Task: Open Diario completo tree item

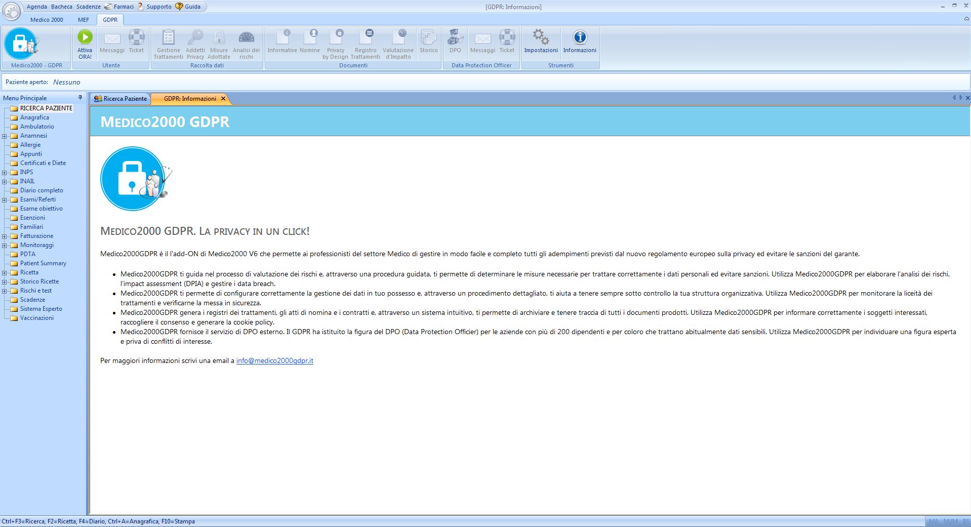Action: [42, 190]
